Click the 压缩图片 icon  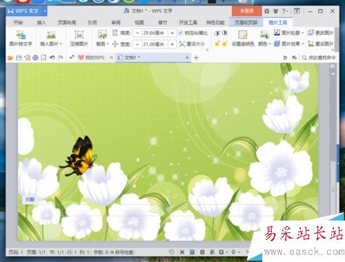point(79,35)
